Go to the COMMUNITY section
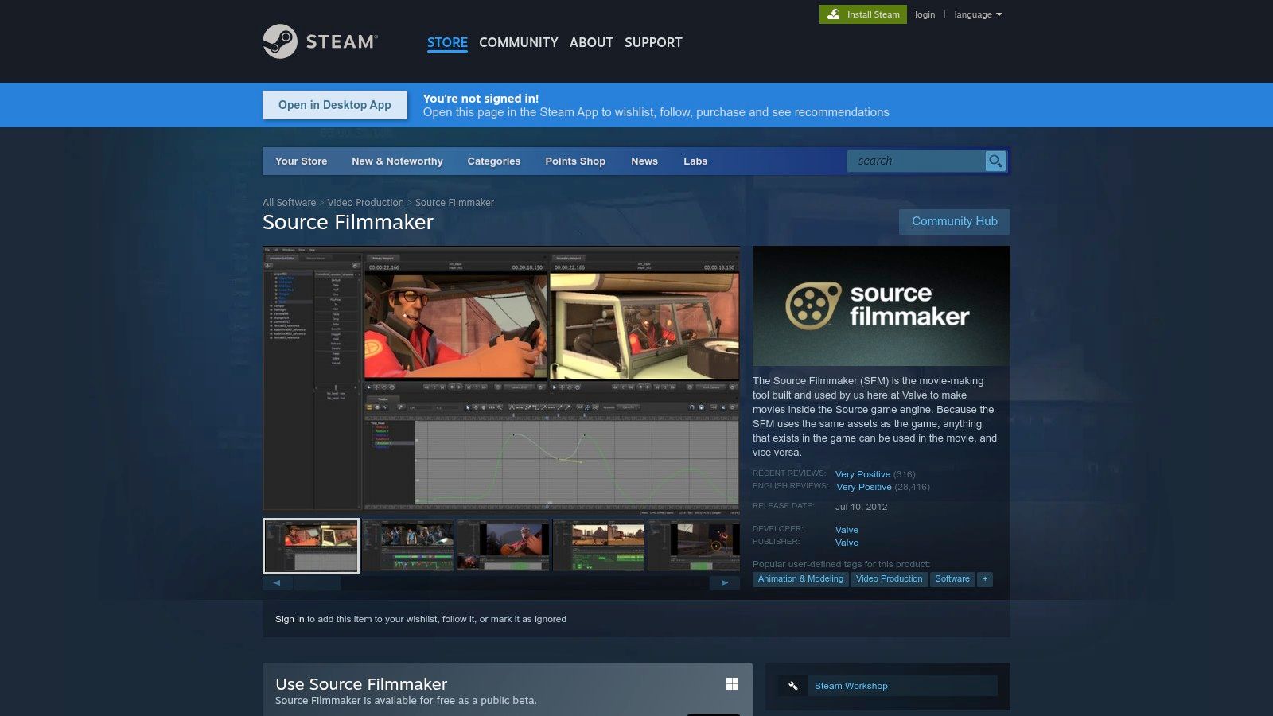 (x=519, y=42)
